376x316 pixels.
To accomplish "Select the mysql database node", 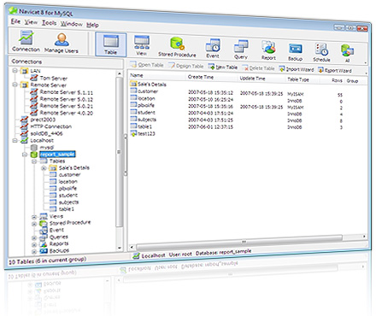I will click(x=47, y=148).
